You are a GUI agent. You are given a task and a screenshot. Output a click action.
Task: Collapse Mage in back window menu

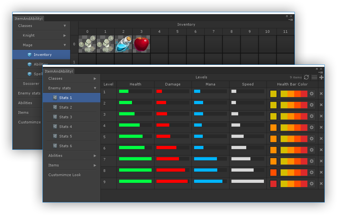[65, 45]
